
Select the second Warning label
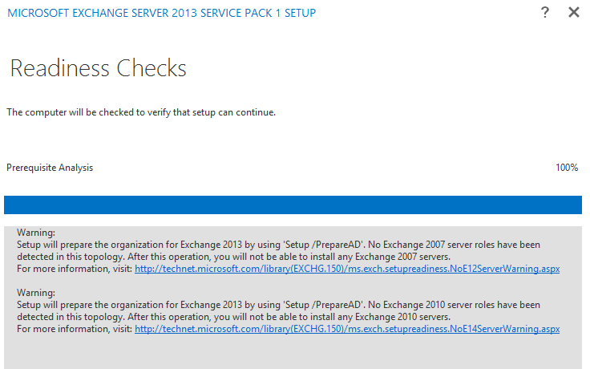36,293
